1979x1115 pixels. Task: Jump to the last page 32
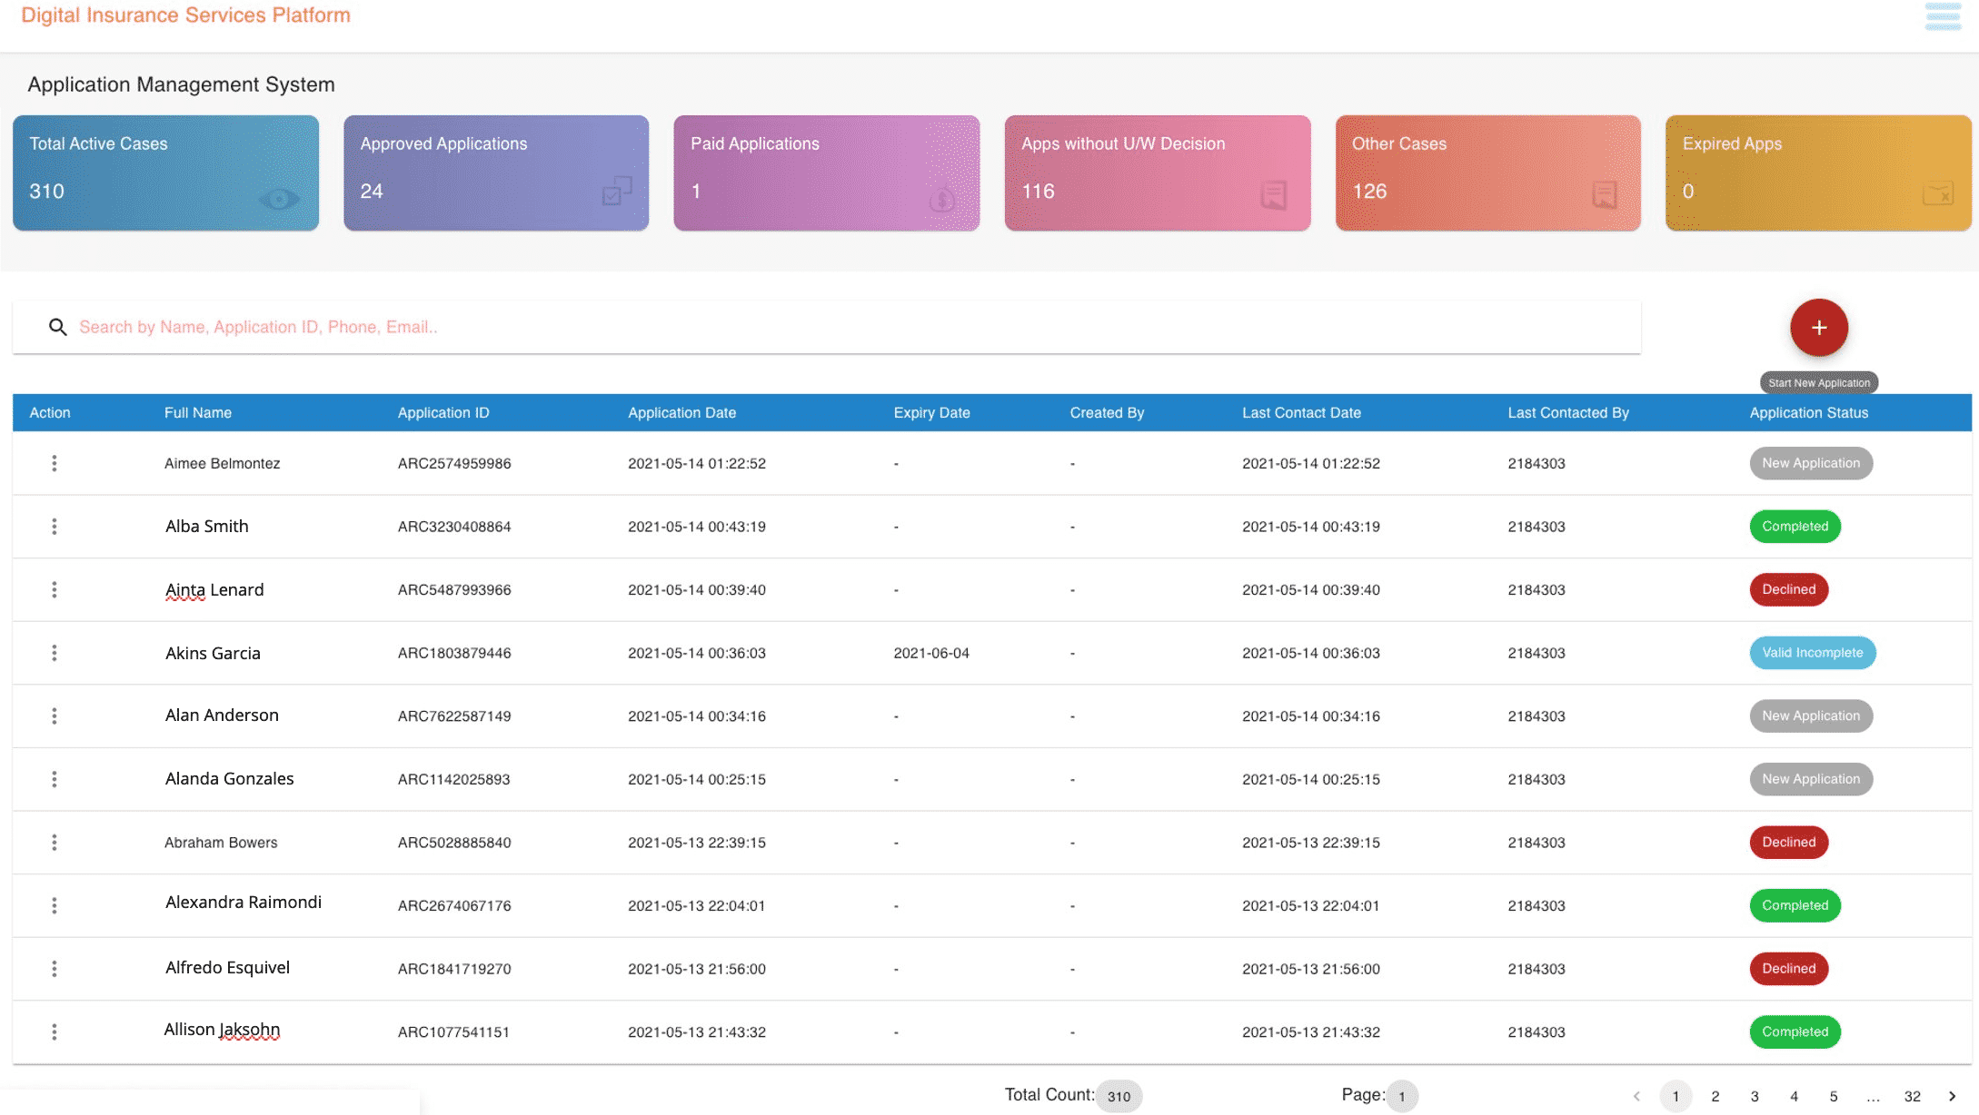click(x=1912, y=1096)
